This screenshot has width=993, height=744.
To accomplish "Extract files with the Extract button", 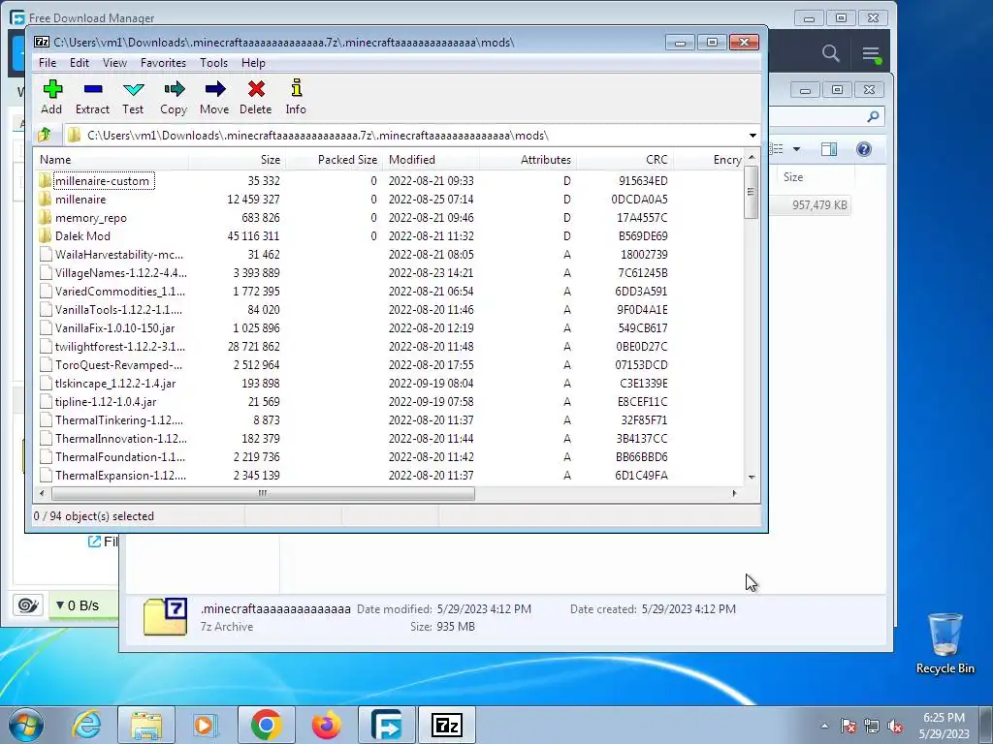I will (92, 97).
